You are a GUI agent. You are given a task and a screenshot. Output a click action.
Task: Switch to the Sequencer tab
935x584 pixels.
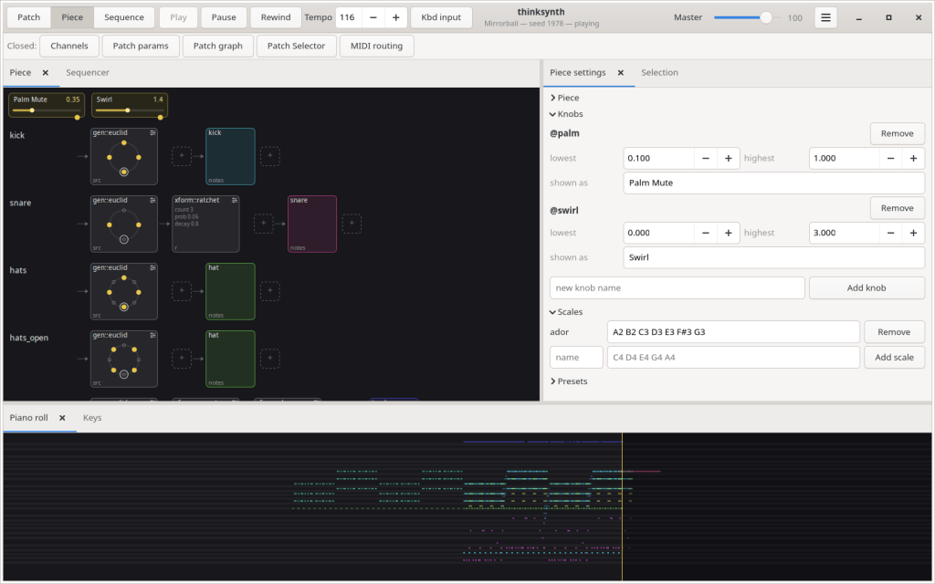(88, 73)
